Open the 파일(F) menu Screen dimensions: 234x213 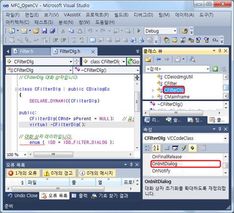tap(13, 15)
